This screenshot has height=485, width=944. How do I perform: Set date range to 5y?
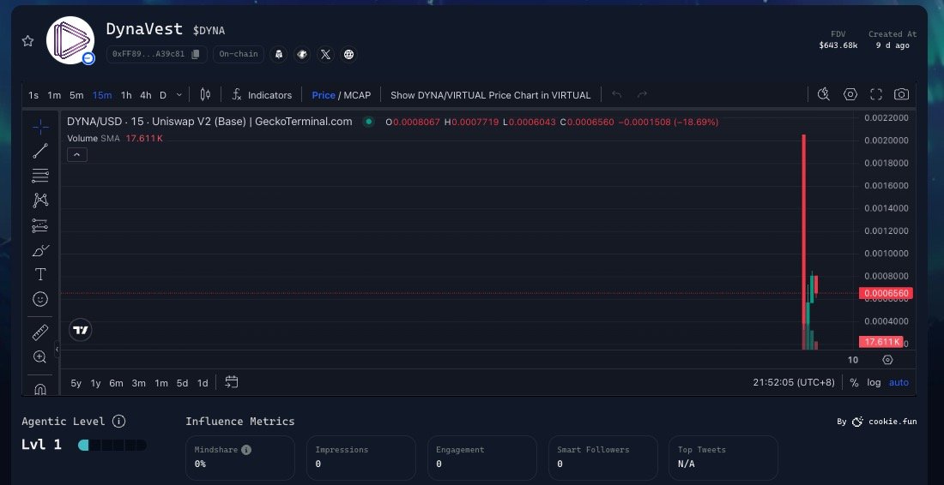point(76,383)
